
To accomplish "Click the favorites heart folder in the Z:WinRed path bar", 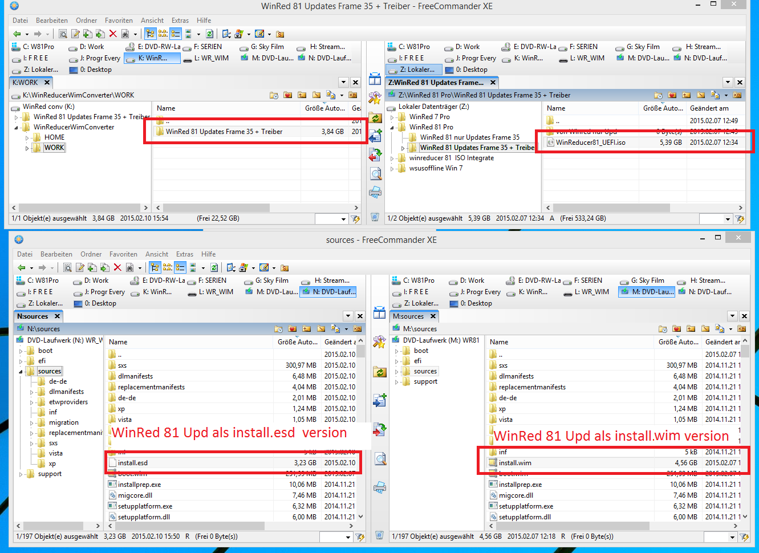I will (672, 95).
